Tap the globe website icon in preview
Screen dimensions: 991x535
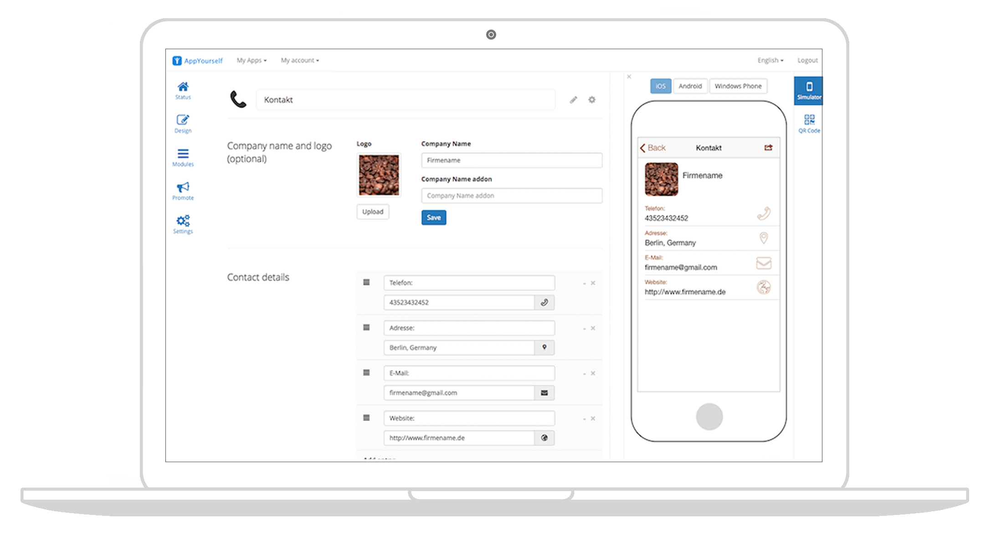(x=764, y=287)
